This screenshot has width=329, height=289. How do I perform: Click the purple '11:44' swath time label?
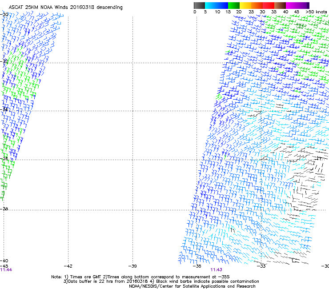(x=6, y=270)
